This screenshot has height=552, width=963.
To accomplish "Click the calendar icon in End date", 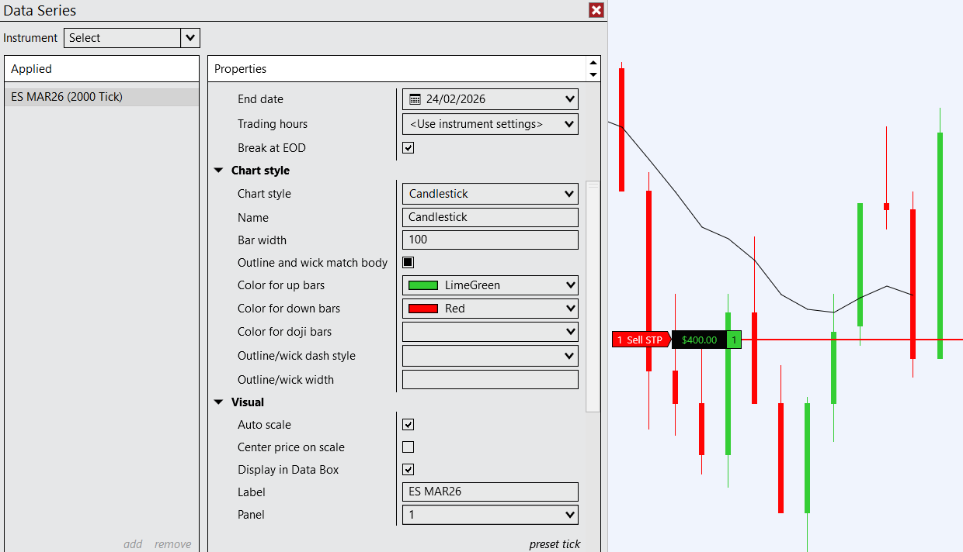I will pos(415,99).
